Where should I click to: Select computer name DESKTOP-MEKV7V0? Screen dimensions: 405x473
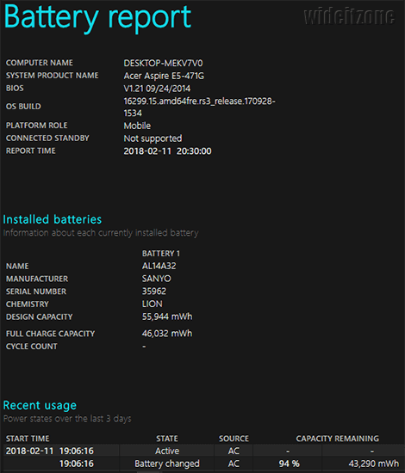(x=163, y=63)
